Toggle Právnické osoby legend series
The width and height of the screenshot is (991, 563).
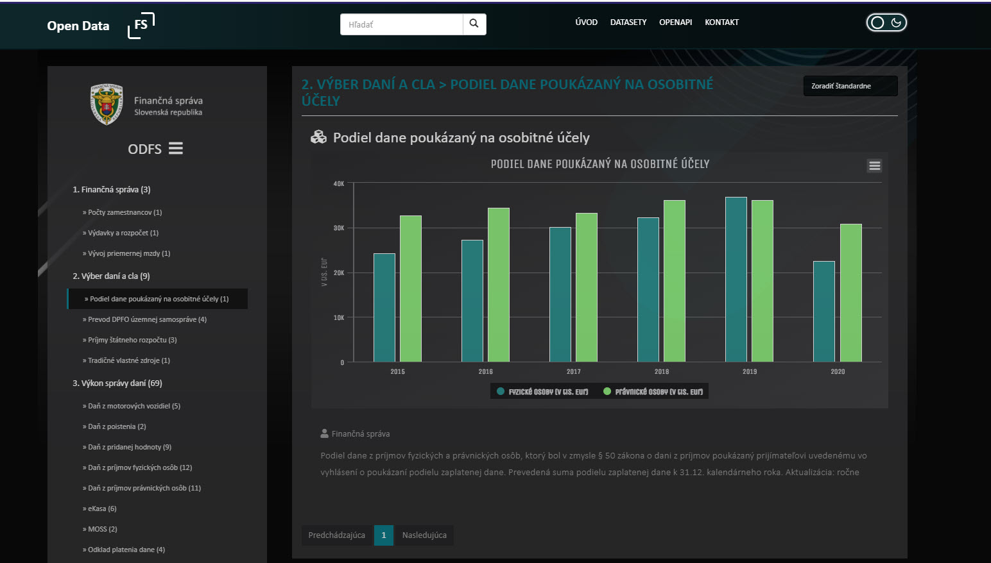(653, 392)
